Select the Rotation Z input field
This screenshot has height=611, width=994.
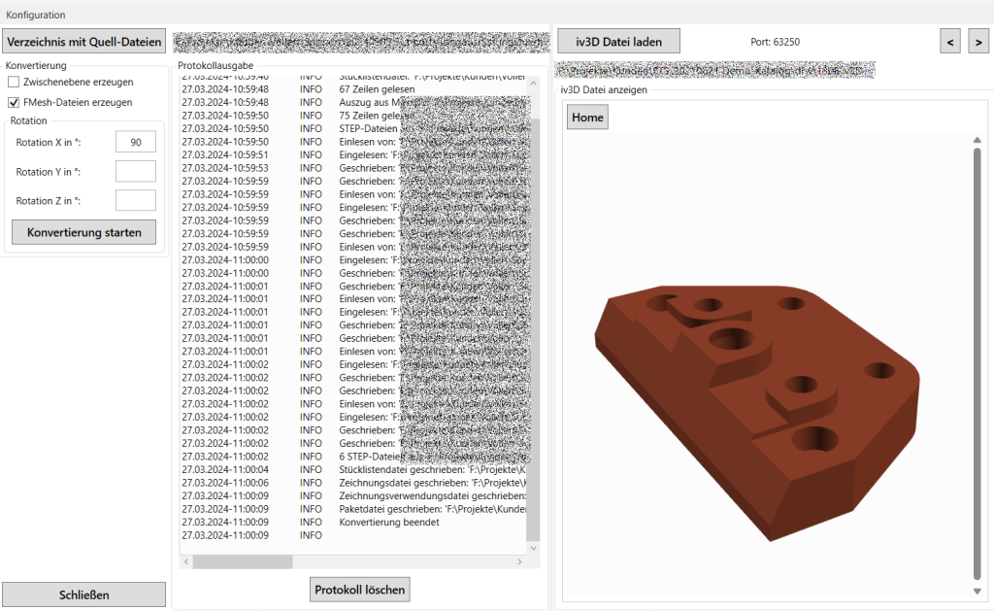[135, 201]
